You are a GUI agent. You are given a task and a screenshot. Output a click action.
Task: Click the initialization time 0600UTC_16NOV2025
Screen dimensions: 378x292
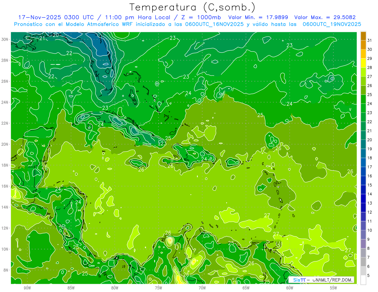click(214, 24)
